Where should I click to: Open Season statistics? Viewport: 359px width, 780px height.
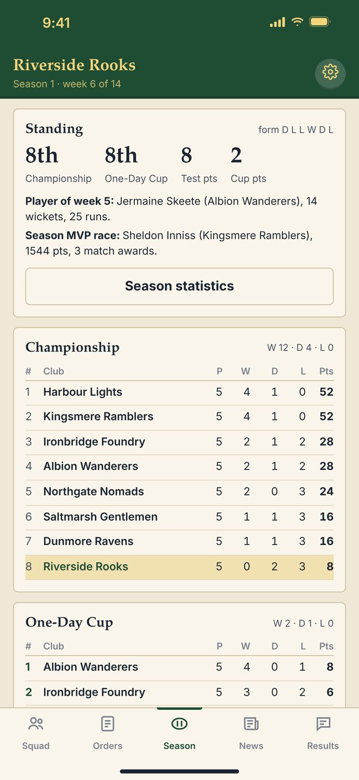[179, 286]
